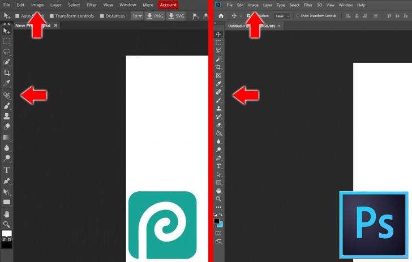
Task: Open the 3D menu in Photoshop
Action: (319, 5)
